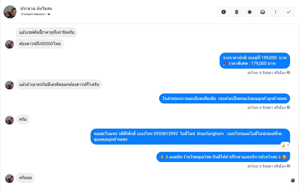
Task: Select the price message with 179,000 บาท
Action: pos(255,61)
